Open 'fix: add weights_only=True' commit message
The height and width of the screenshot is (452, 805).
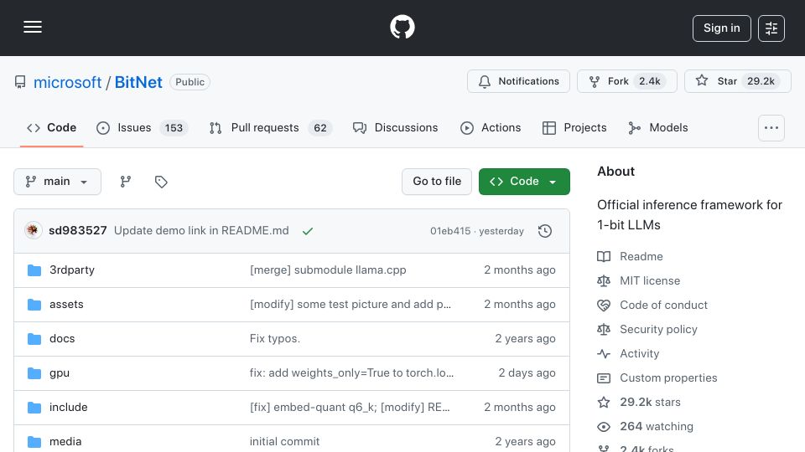(351, 373)
